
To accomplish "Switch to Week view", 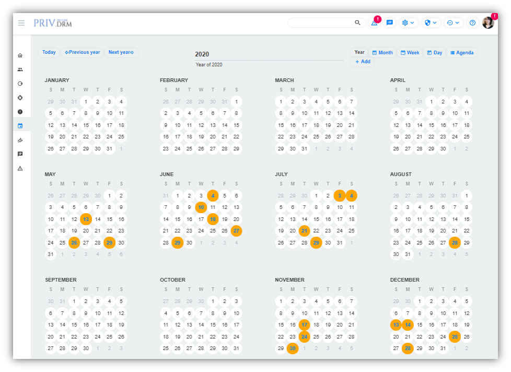I will point(410,53).
